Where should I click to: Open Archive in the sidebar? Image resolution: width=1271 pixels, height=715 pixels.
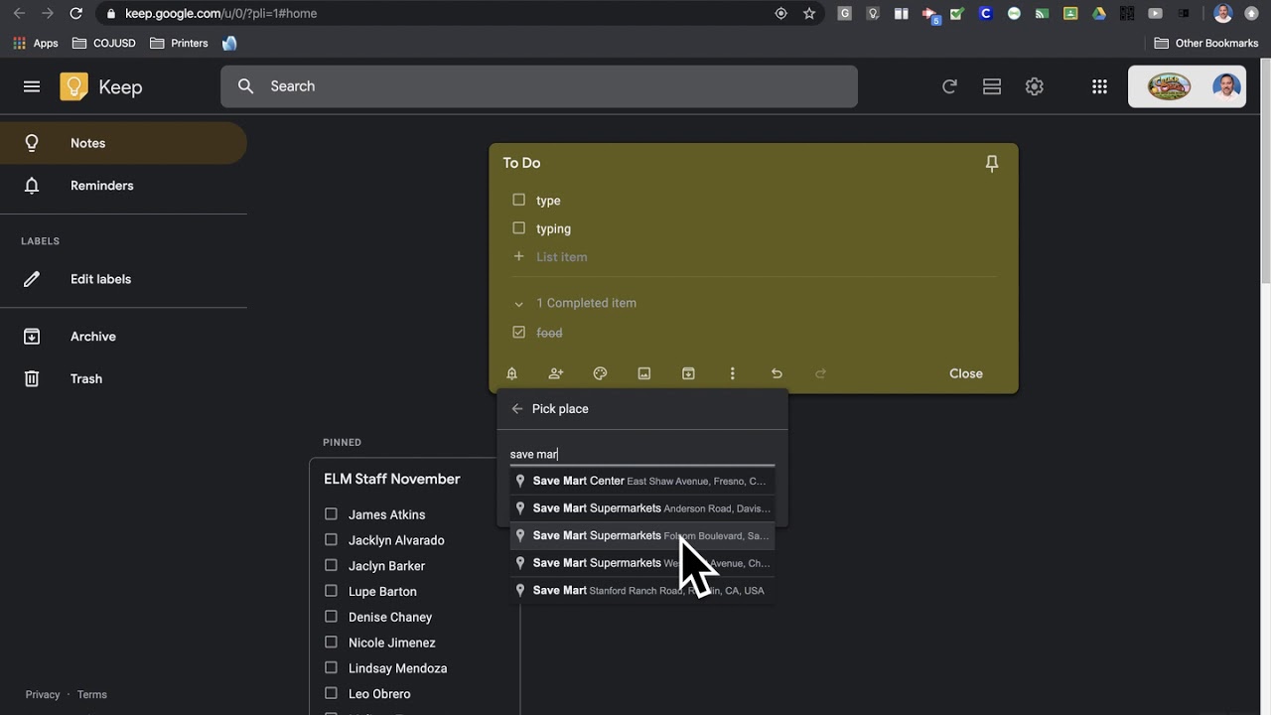(x=123, y=337)
